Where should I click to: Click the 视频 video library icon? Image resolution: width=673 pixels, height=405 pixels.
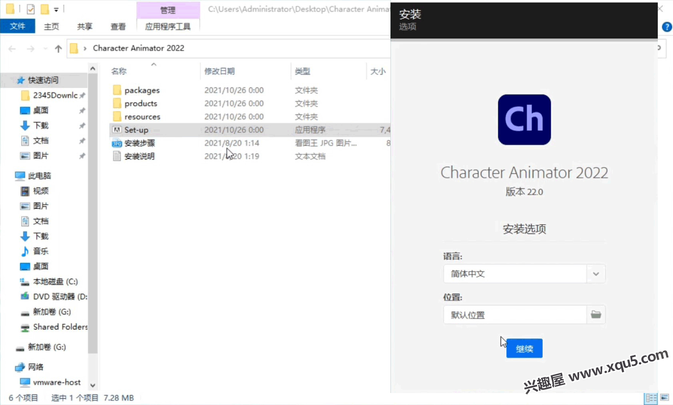tap(25, 191)
